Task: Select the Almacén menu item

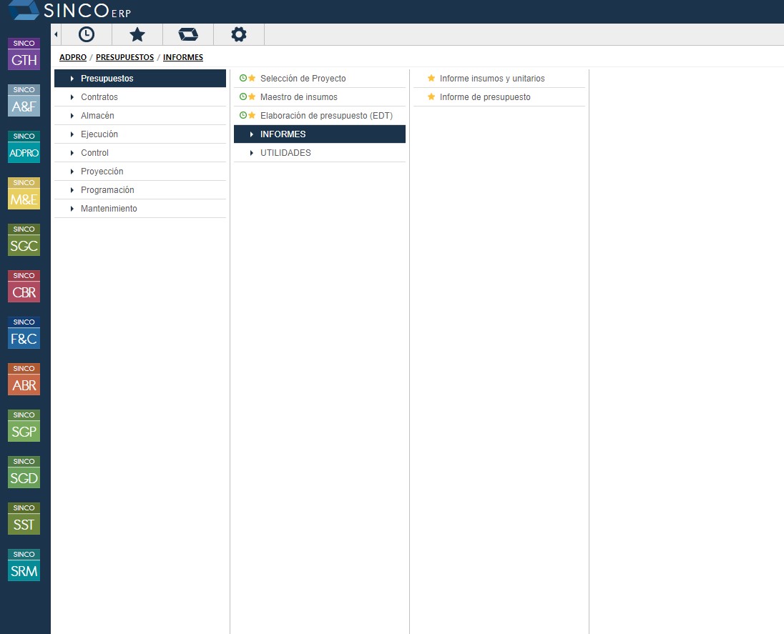Action: (97, 115)
